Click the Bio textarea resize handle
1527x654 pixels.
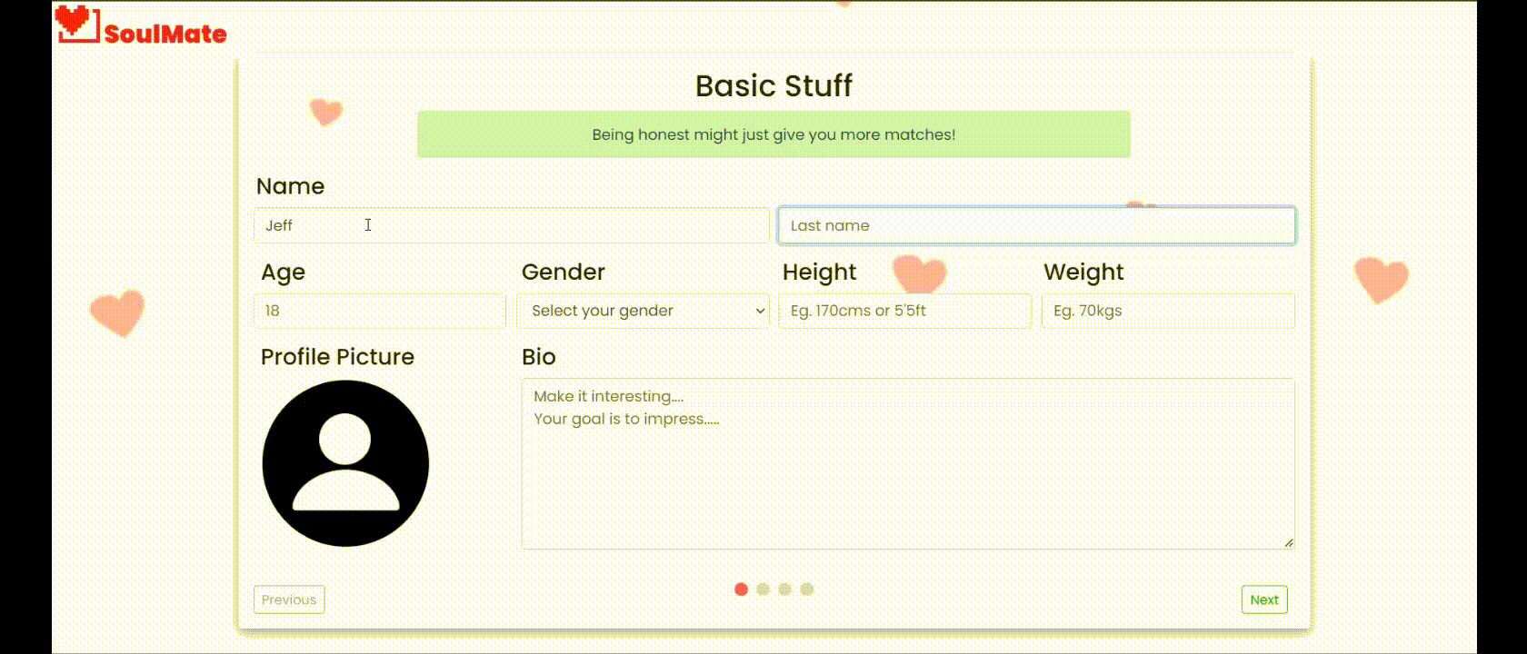pos(1288,543)
